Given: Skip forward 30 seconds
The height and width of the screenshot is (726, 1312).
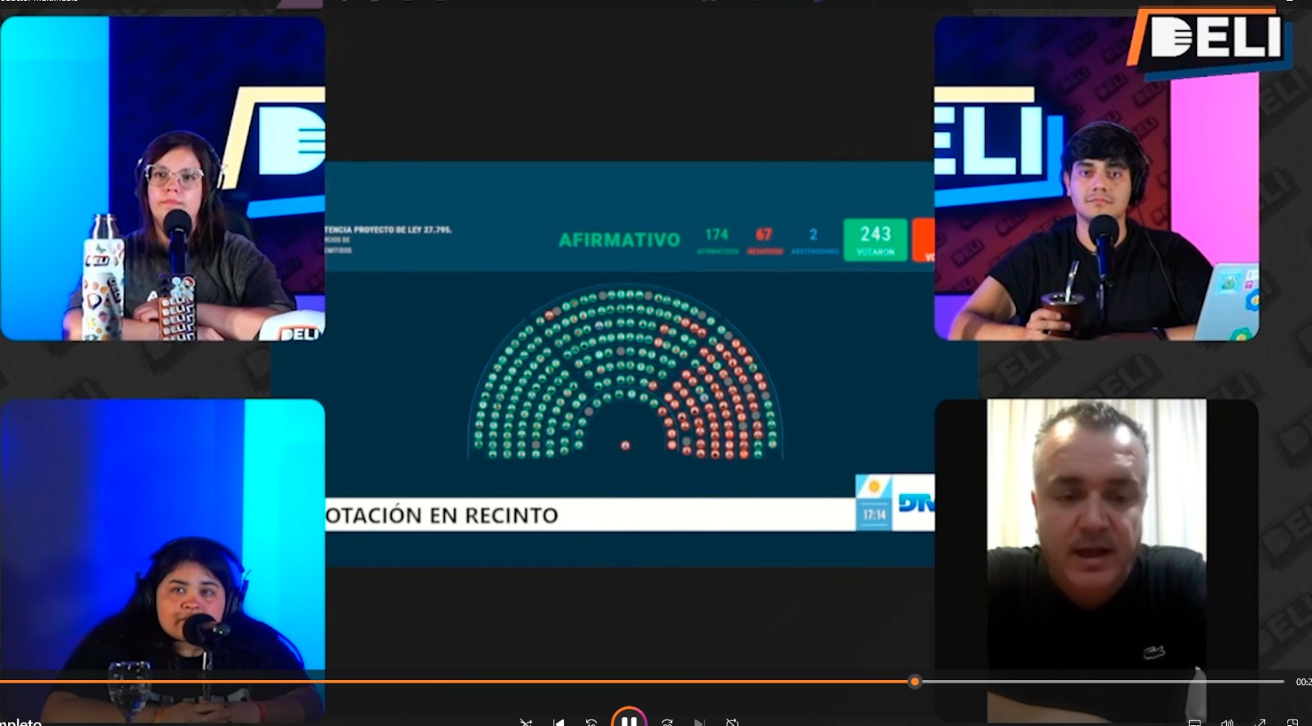Looking at the screenshot, I should click(667, 723).
